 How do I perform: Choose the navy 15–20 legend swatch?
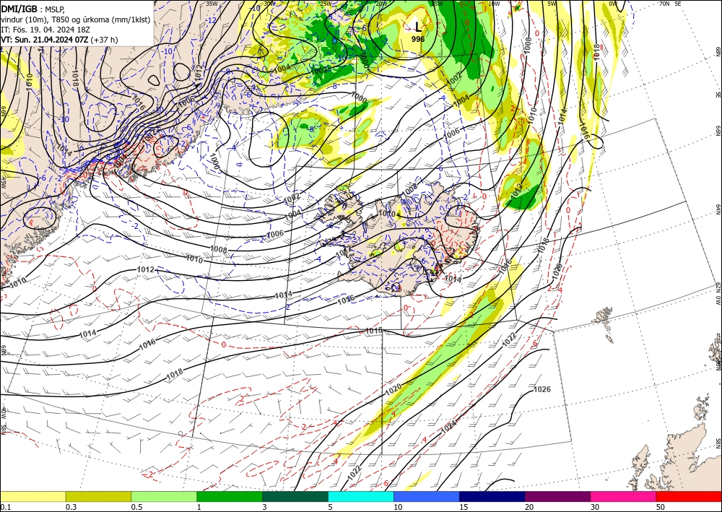tap(492, 496)
